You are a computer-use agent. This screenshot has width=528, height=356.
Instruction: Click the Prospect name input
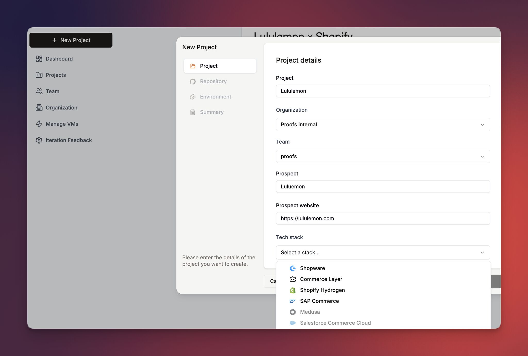tap(383, 187)
